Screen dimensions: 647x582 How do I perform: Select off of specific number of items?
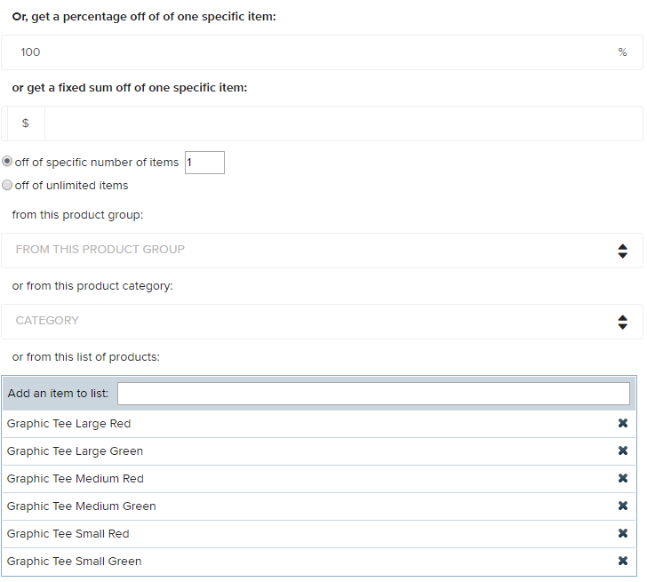(7, 162)
